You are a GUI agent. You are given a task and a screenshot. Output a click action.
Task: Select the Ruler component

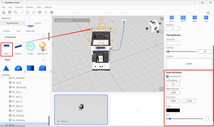click(7, 49)
